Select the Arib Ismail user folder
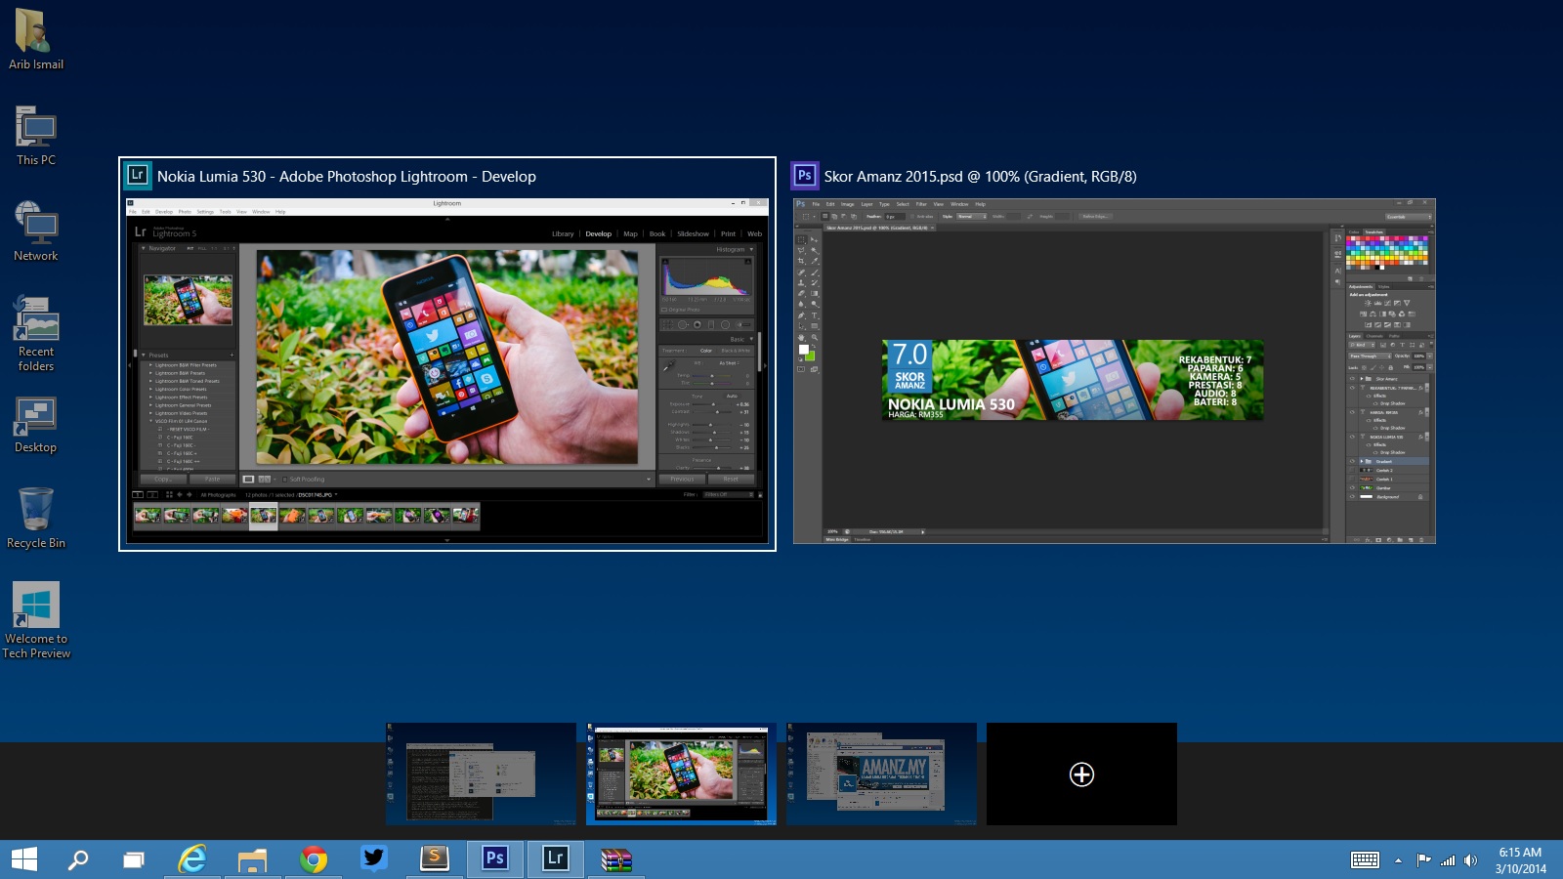The image size is (1563, 879). point(36,40)
